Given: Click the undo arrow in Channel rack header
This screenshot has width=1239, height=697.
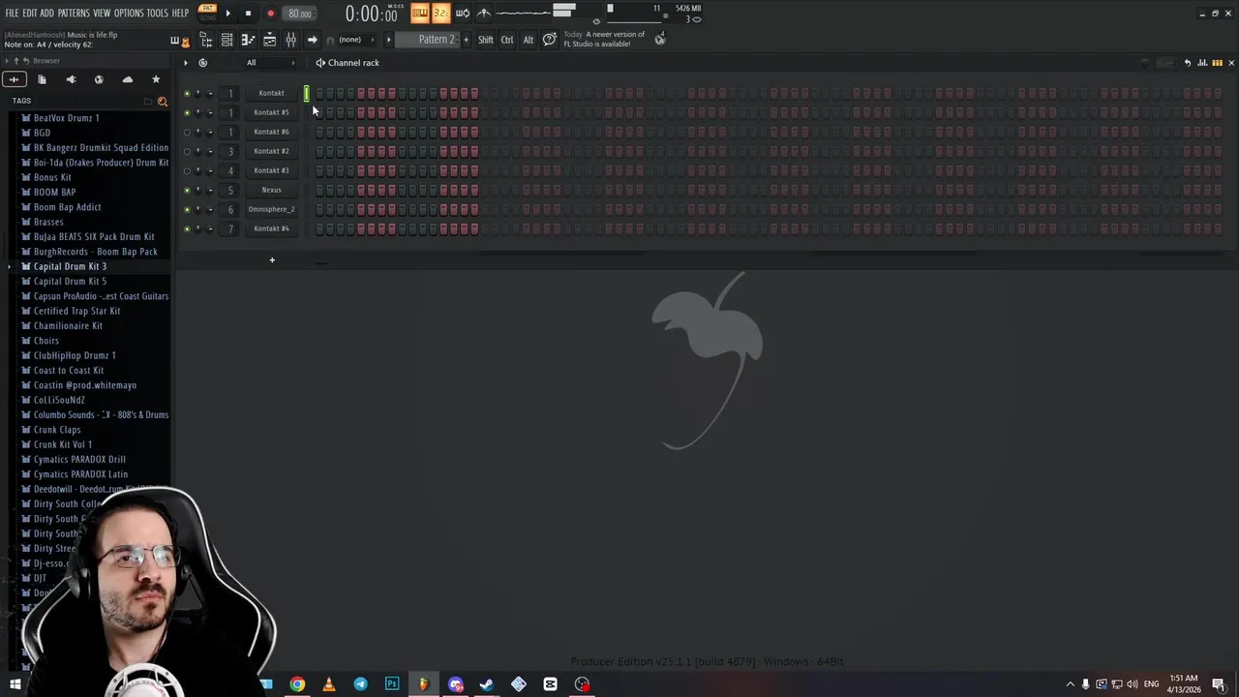Looking at the screenshot, I should coord(1188,63).
